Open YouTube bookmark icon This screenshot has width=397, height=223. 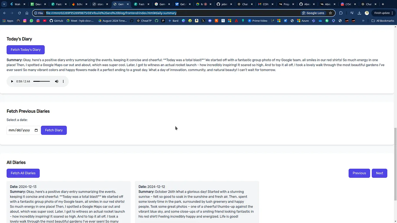[x=45, y=21]
